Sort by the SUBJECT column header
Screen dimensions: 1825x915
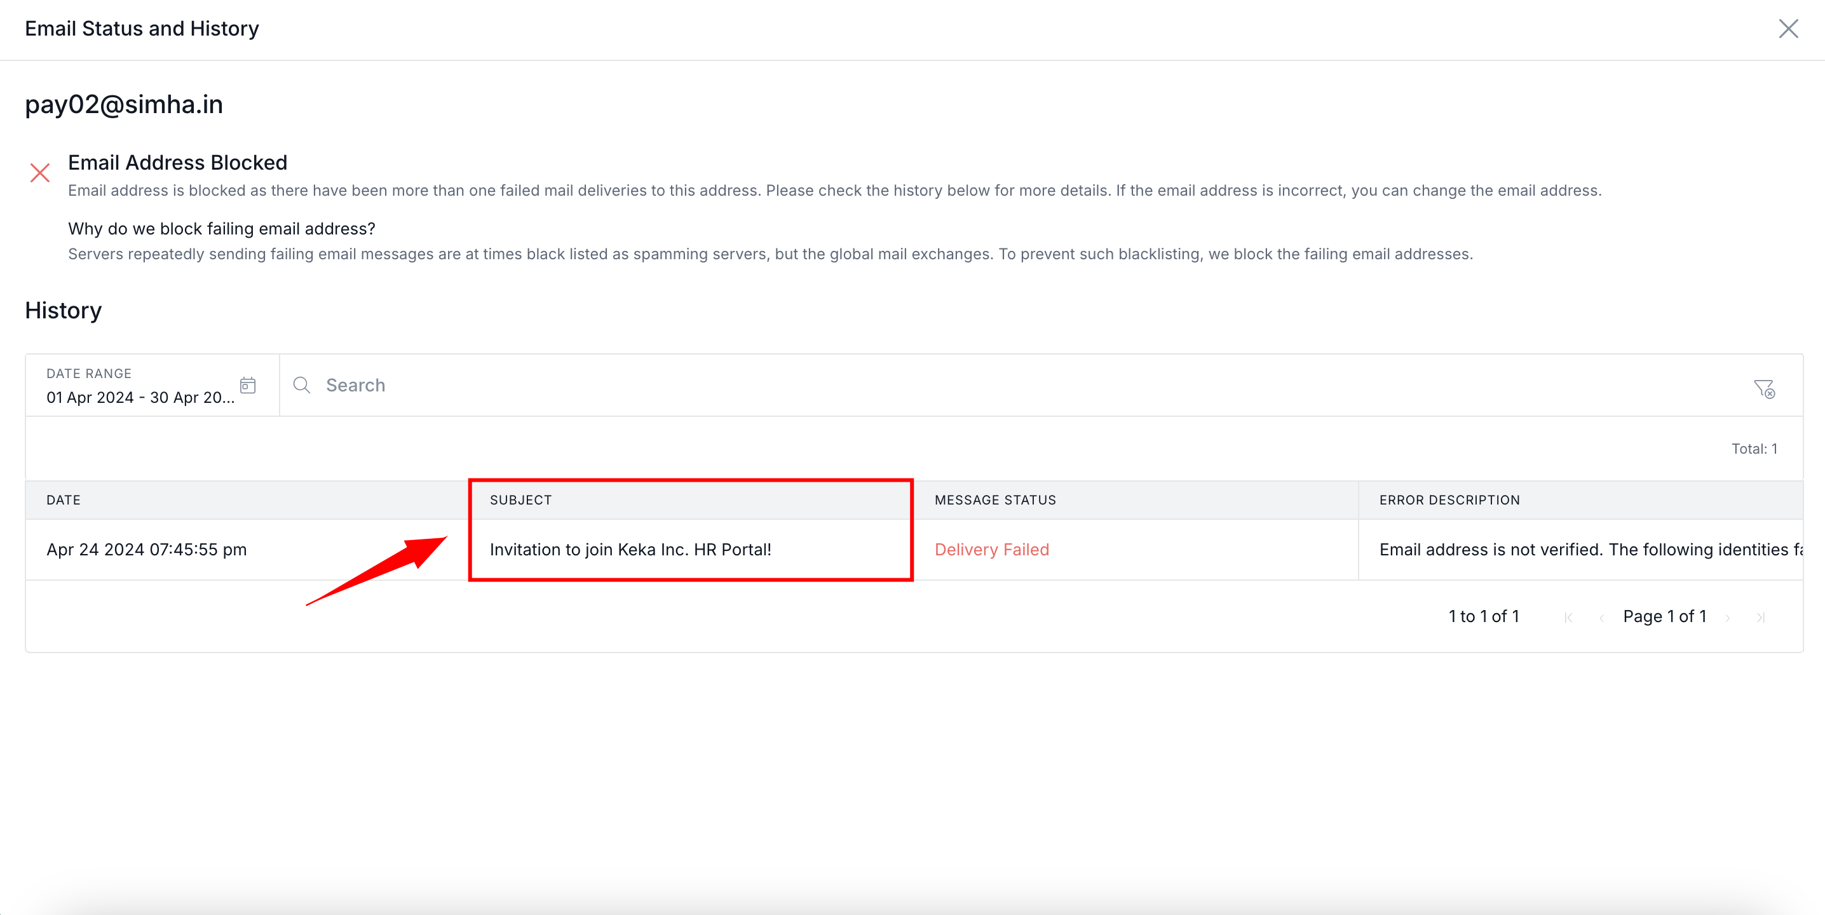coord(520,500)
